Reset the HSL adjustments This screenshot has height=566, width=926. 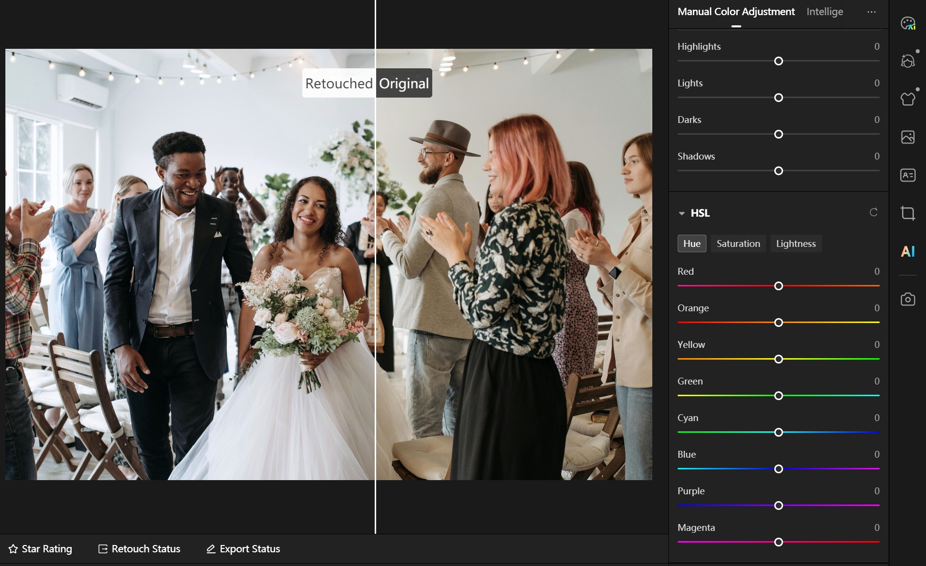pos(873,212)
